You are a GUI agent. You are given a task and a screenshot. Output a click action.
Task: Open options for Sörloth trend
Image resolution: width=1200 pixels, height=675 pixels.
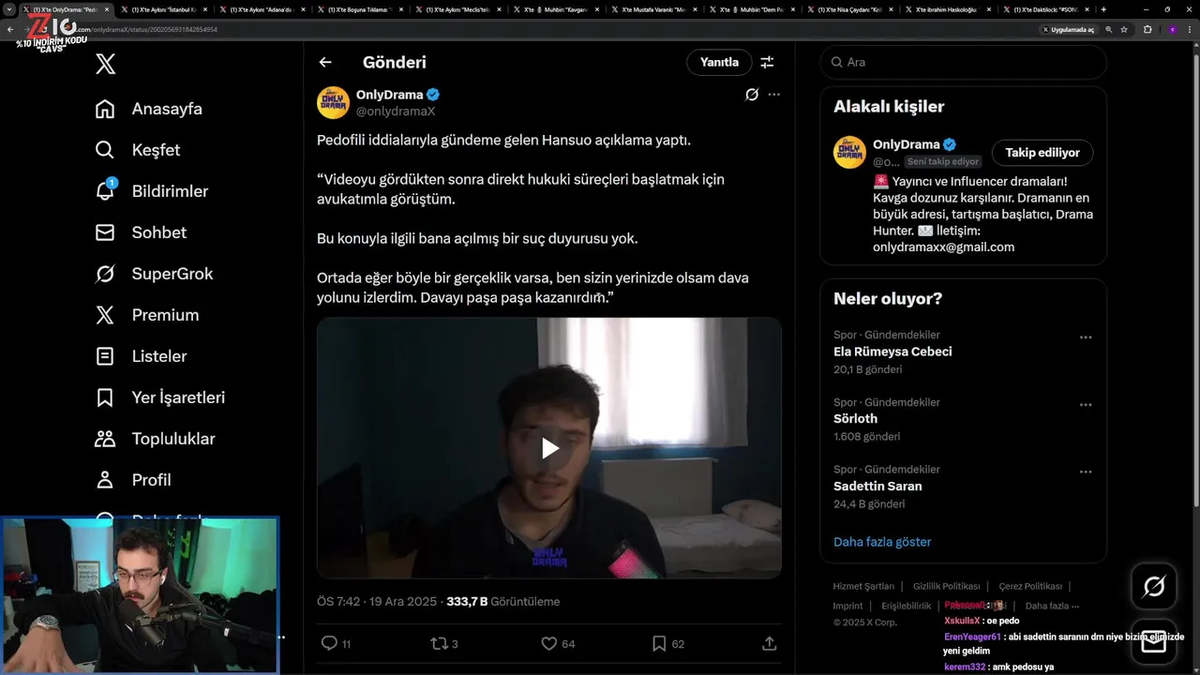pos(1086,405)
